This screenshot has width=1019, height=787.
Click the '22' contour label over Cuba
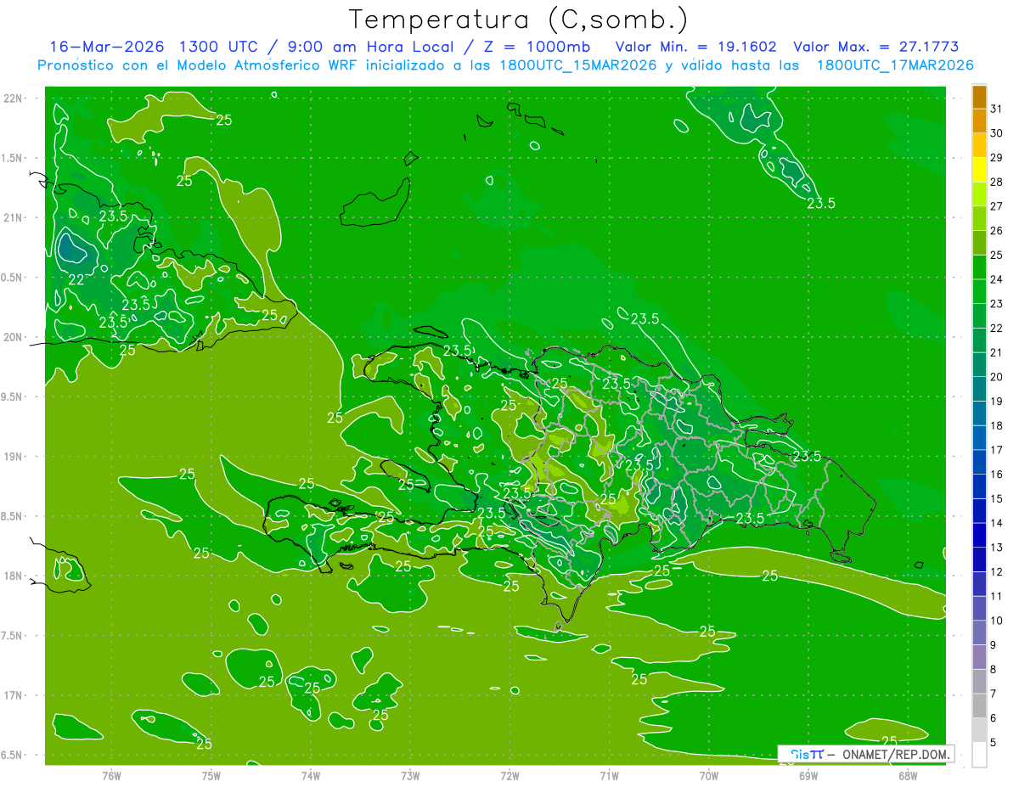76,279
